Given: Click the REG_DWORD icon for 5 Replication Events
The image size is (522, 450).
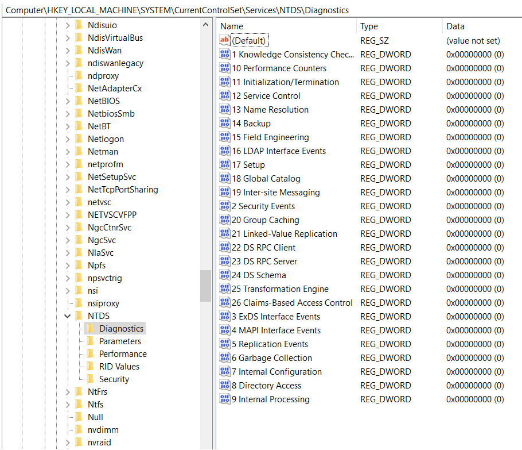Looking at the screenshot, I should tap(224, 344).
